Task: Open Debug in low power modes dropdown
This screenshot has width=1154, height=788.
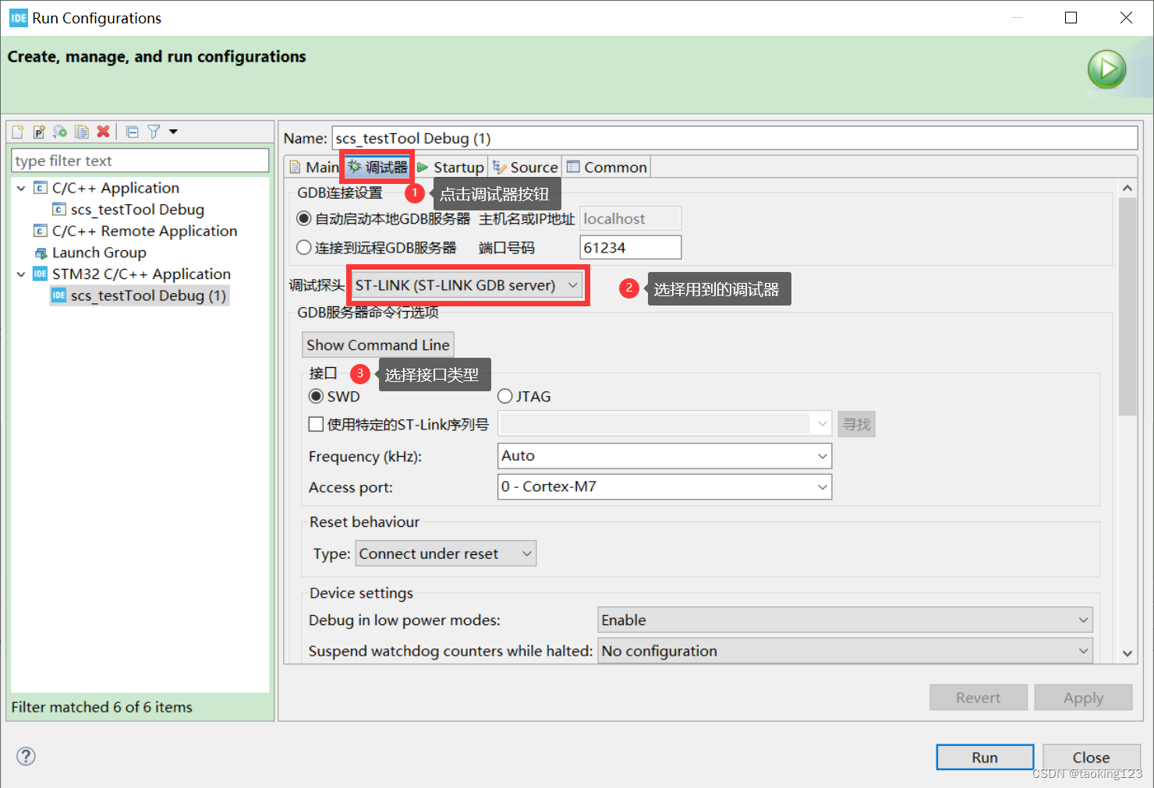Action: coord(845,620)
